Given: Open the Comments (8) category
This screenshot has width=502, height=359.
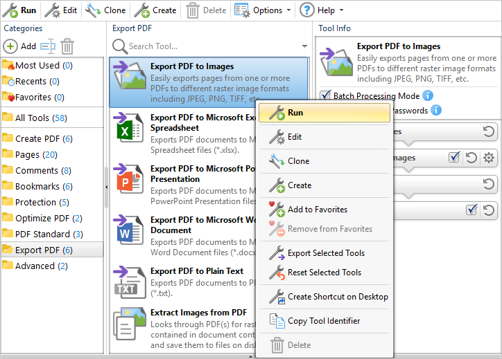Looking at the screenshot, I should click(52, 171).
